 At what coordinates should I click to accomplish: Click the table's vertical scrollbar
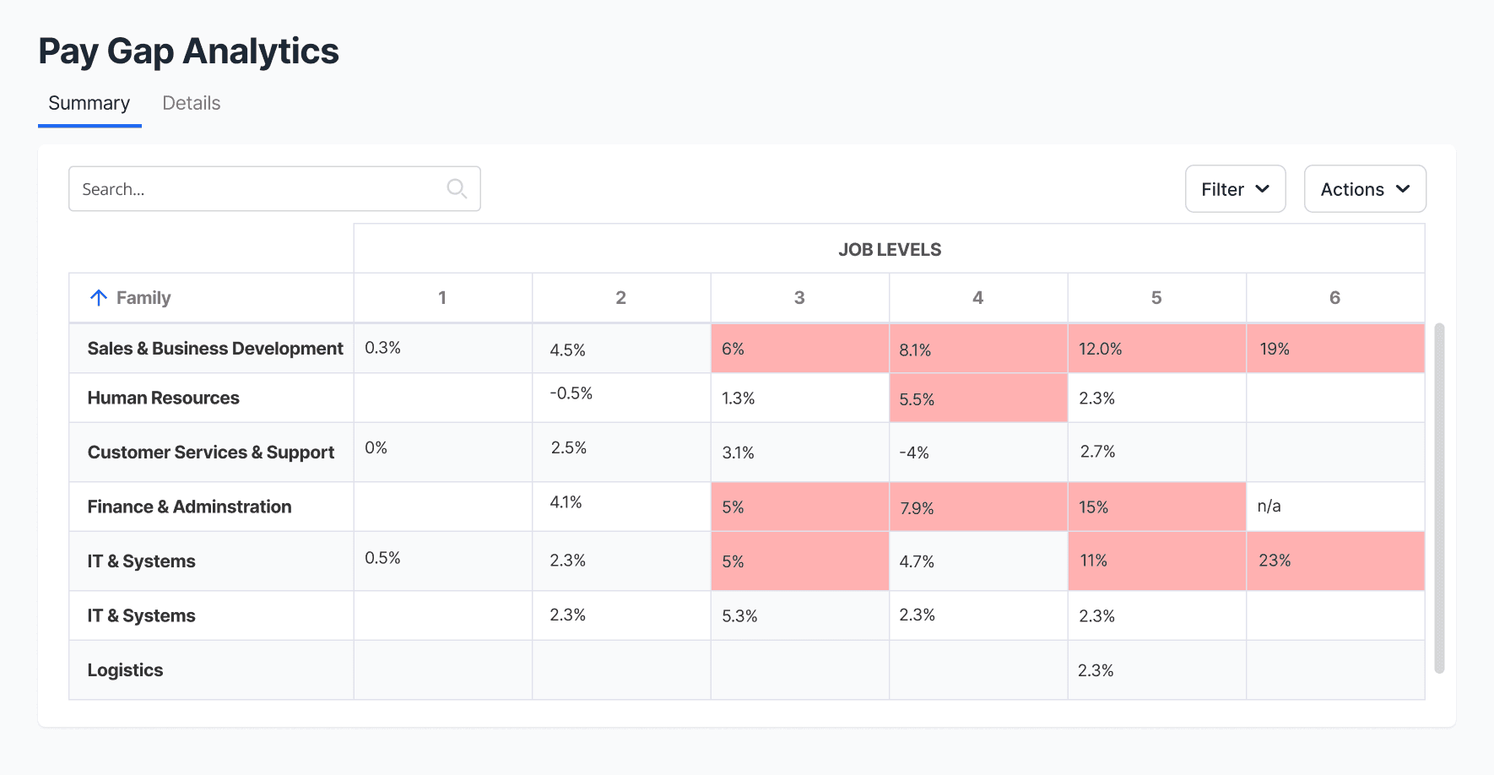[1439, 498]
